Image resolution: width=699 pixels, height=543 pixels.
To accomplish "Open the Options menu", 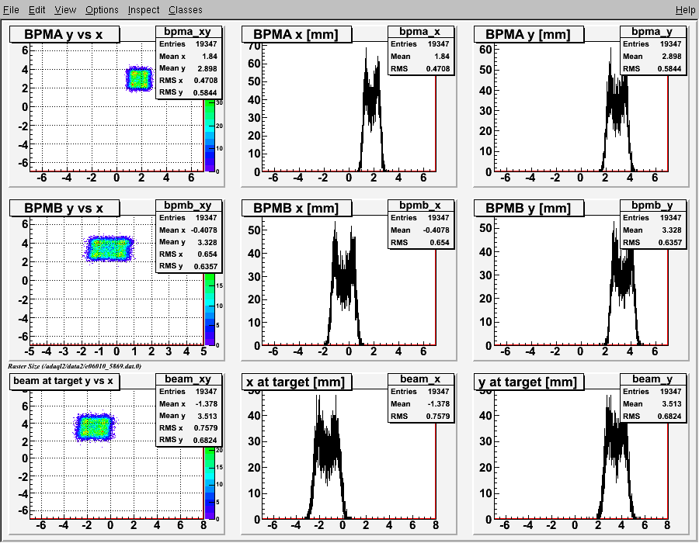I will [x=102, y=10].
